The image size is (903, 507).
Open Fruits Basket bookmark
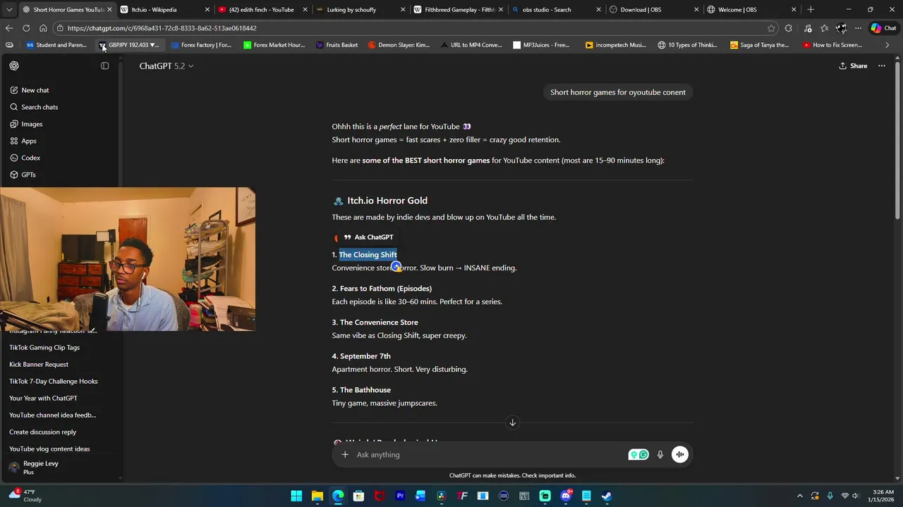pos(337,45)
